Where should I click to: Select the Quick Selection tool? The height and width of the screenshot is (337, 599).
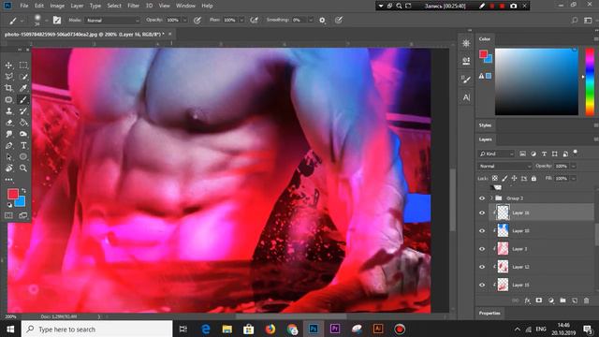[x=23, y=77]
